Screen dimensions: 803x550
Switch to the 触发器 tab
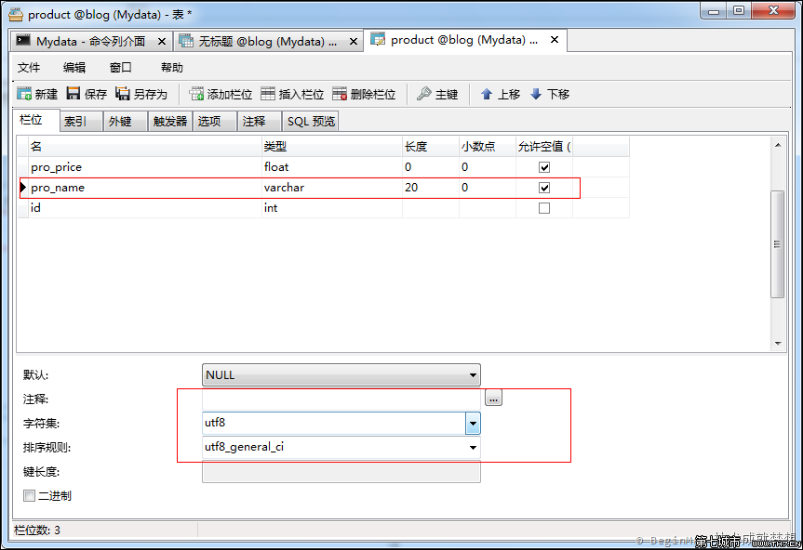point(170,122)
